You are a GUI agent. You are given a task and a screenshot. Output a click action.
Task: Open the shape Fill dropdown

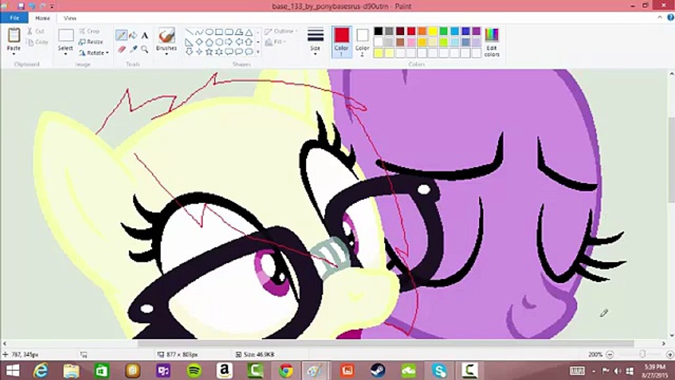pyautogui.click(x=276, y=42)
